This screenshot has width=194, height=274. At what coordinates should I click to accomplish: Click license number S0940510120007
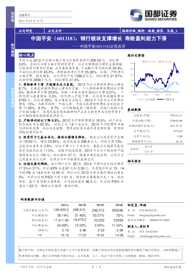pyautogui.click(x=160, y=220)
